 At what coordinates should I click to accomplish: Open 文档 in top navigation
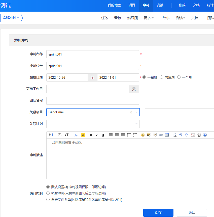(x=196, y=5)
